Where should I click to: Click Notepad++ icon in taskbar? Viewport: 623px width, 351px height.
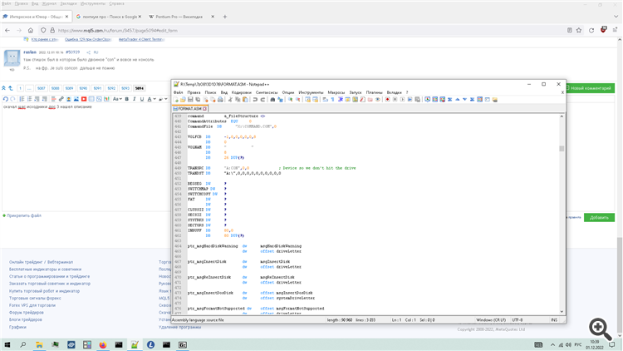click(x=135, y=344)
